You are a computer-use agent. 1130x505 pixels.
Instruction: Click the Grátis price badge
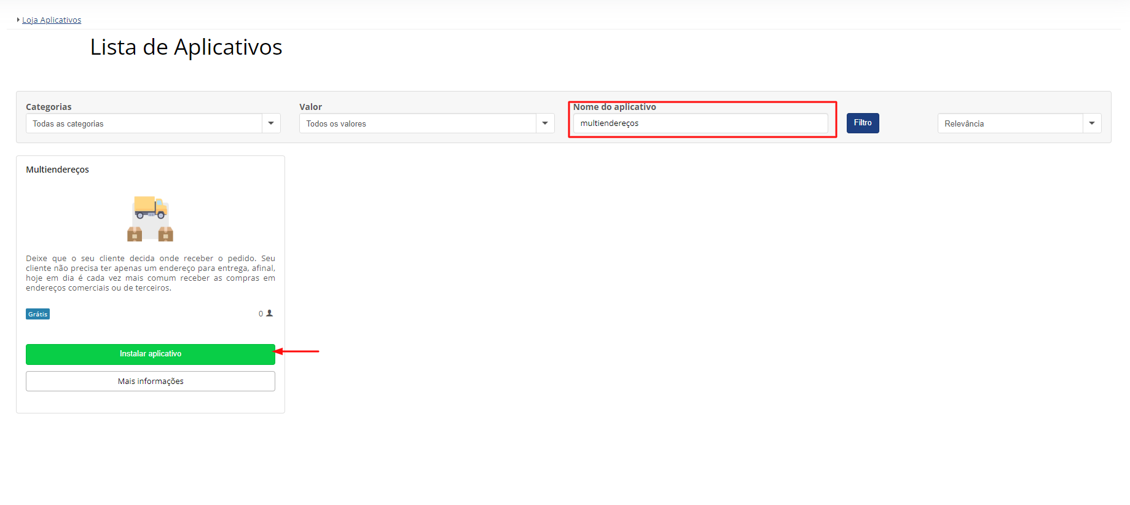pyautogui.click(x=37, y=314)
